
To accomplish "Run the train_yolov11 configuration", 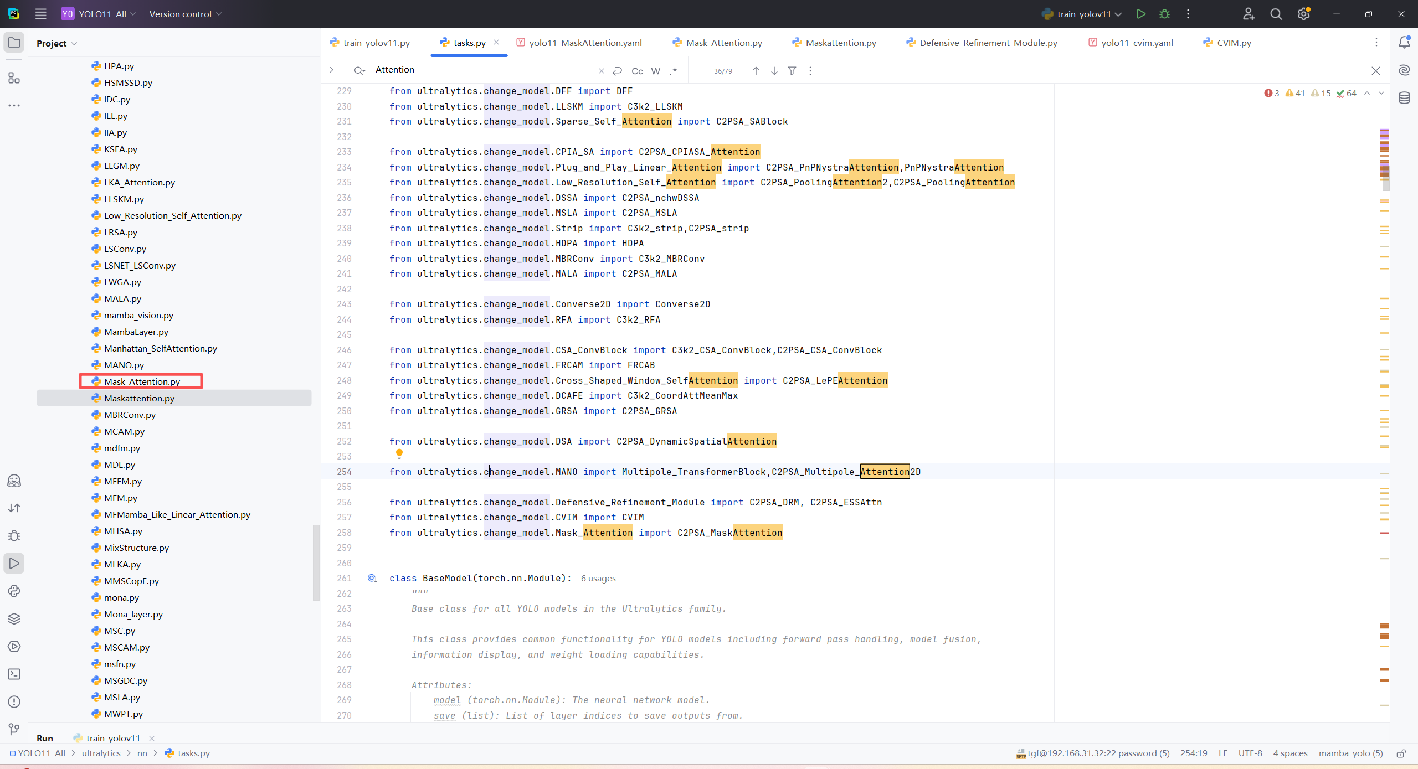I will tap(1140, 14).
